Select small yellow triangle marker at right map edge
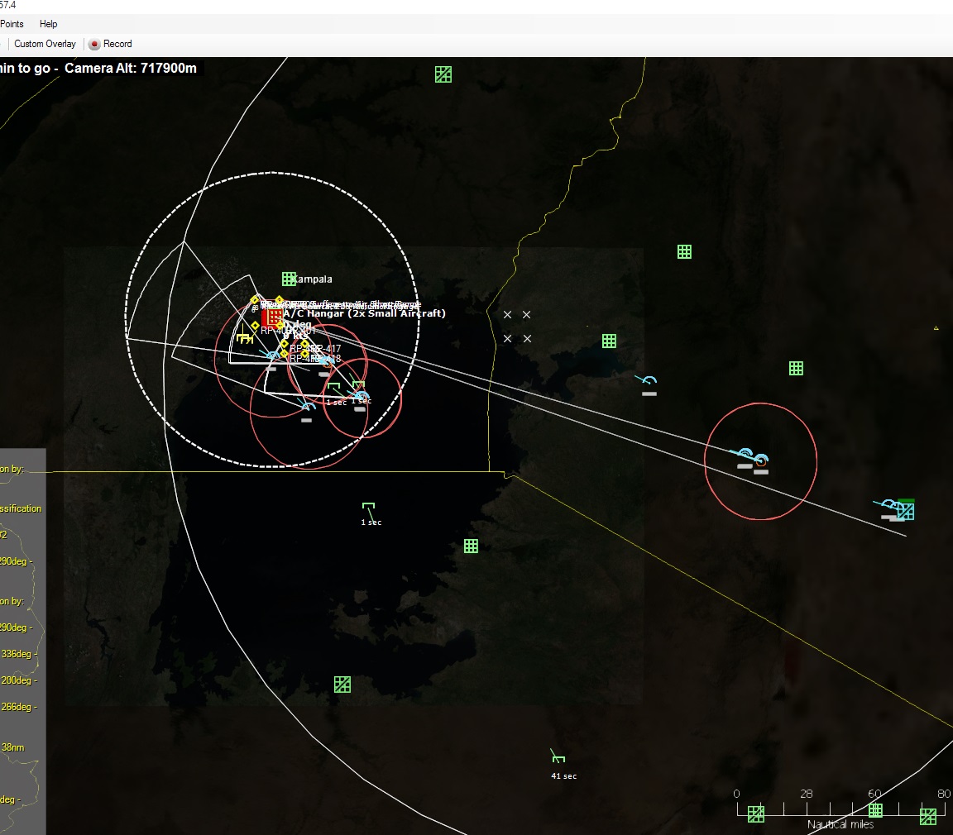 936,328
